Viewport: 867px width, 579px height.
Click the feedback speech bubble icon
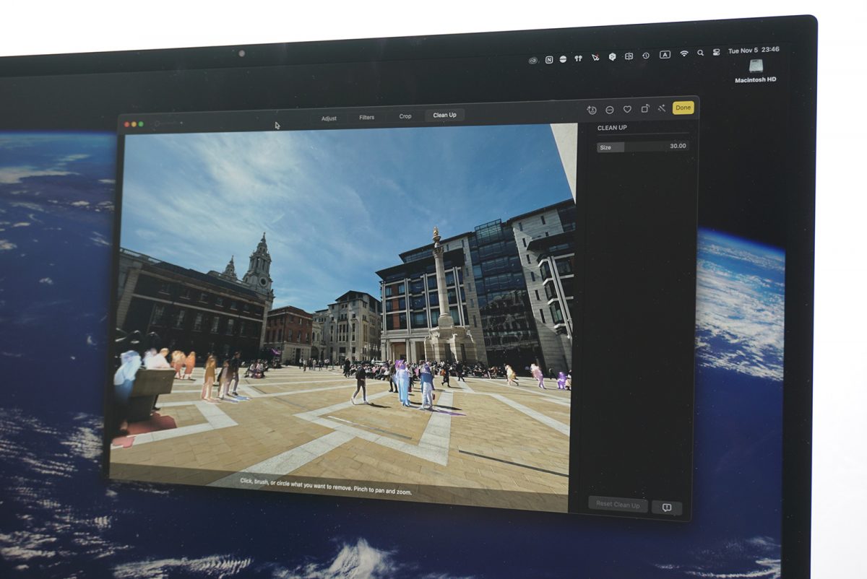click(666, 508)
